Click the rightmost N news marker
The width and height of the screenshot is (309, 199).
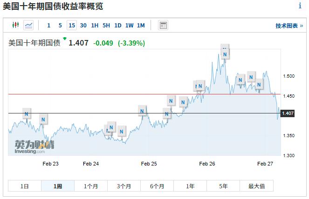coord(260,84)
